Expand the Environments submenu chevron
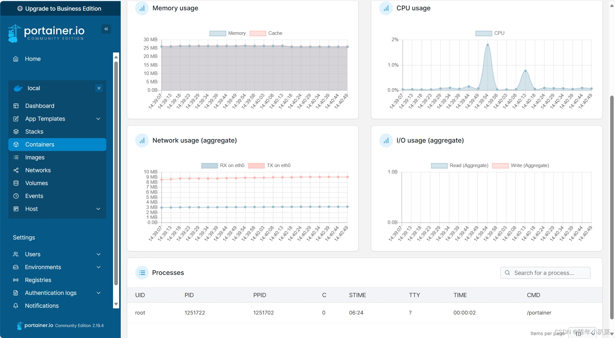 tap(99, 267)
